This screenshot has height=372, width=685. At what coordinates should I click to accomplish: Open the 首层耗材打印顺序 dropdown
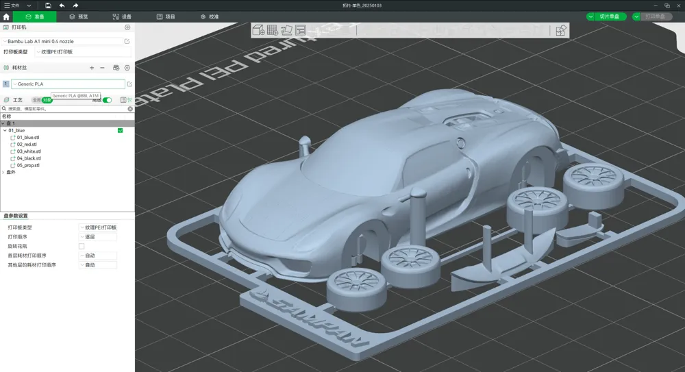(x=98, y=256)
